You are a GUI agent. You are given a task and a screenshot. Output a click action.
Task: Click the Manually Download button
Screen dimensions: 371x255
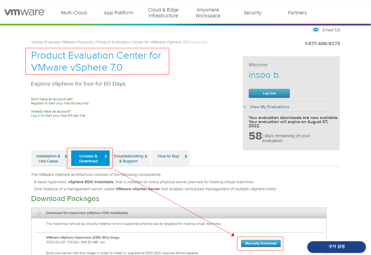point(261,243)
